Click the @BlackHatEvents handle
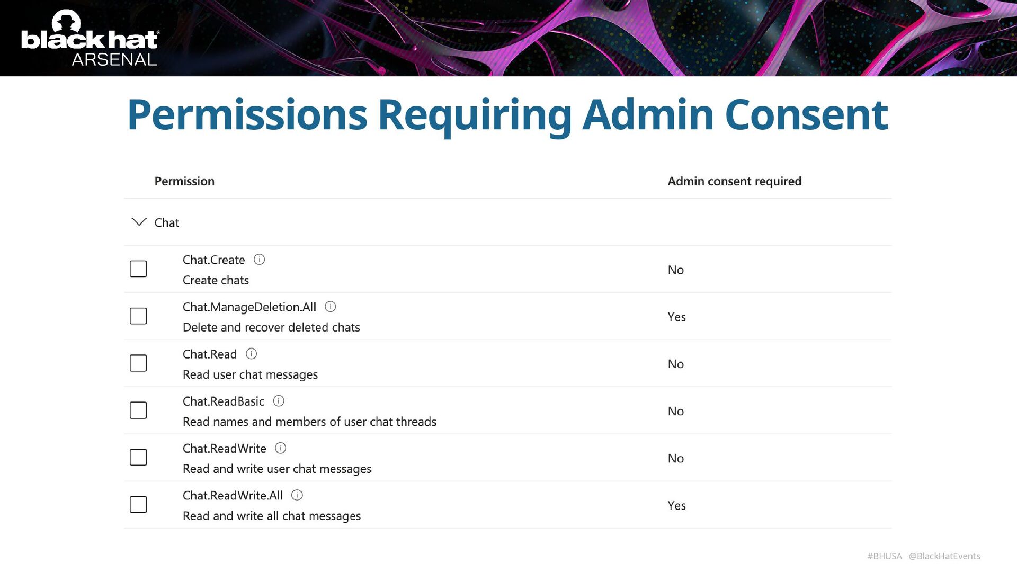Screen dimensions: 1017x572 (944, 556)
